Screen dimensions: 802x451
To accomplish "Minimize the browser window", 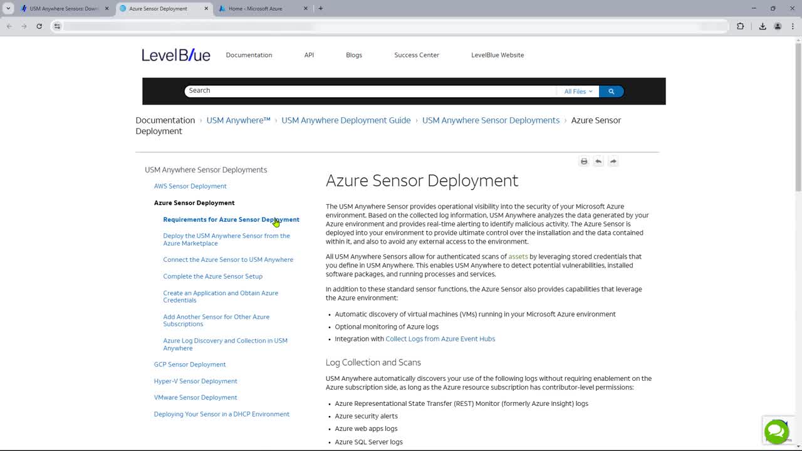I will point(754,8).
